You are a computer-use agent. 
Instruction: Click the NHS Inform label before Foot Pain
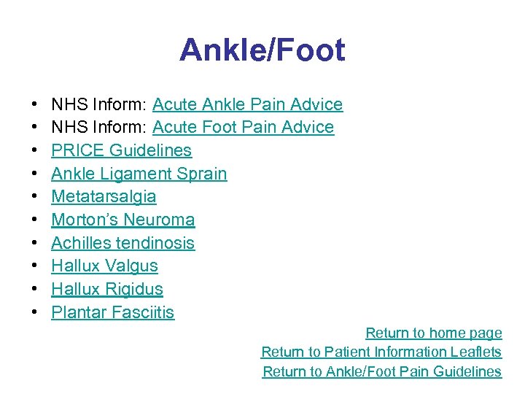point(99,128)
